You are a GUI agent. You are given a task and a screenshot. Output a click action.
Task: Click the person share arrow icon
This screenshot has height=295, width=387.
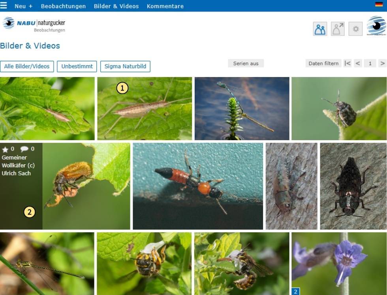coord(338,29)
